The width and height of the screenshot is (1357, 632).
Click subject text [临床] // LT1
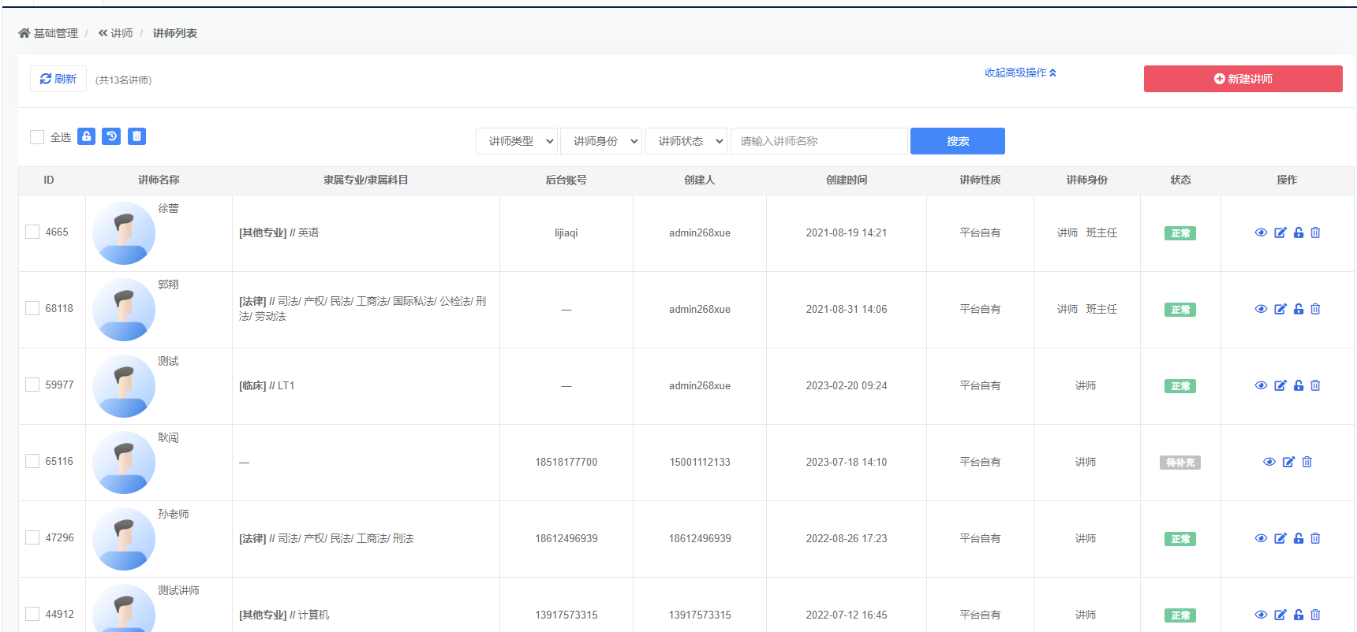pyautogui.click(x=267, y=385)
